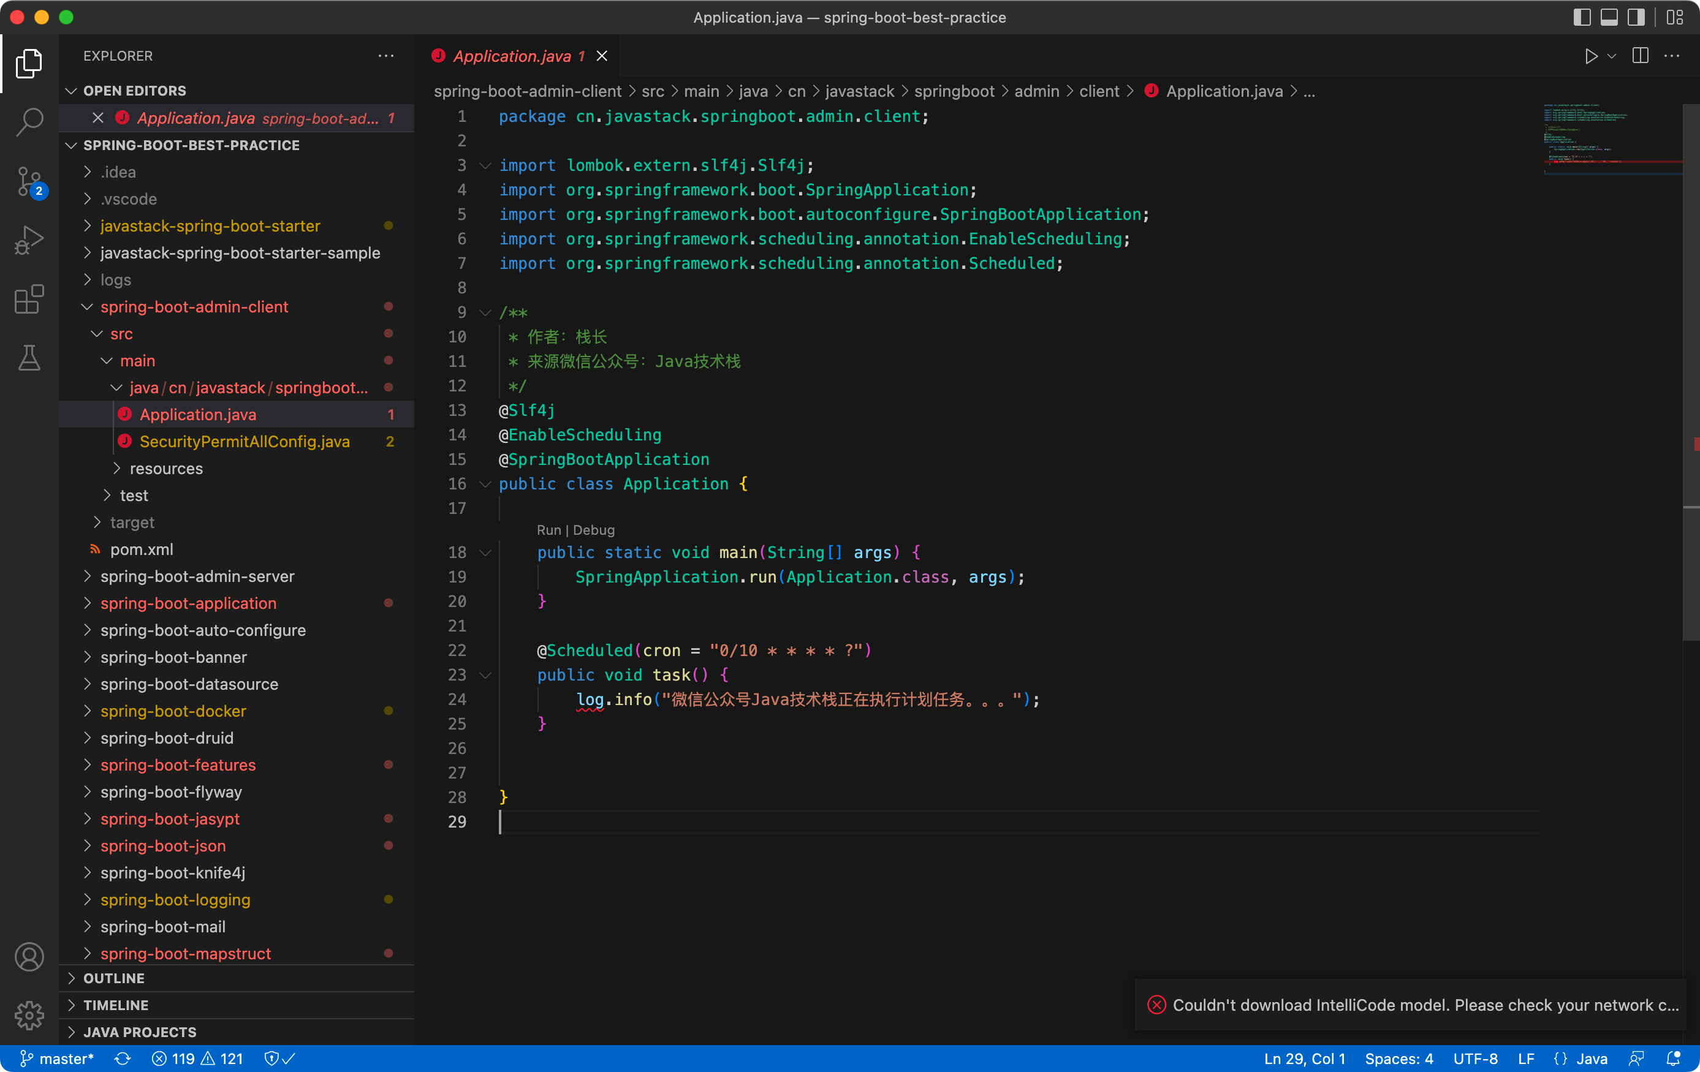
Task: Open SecurityPermitAllConfig.java in explorer
Action: tap(245, 441)
